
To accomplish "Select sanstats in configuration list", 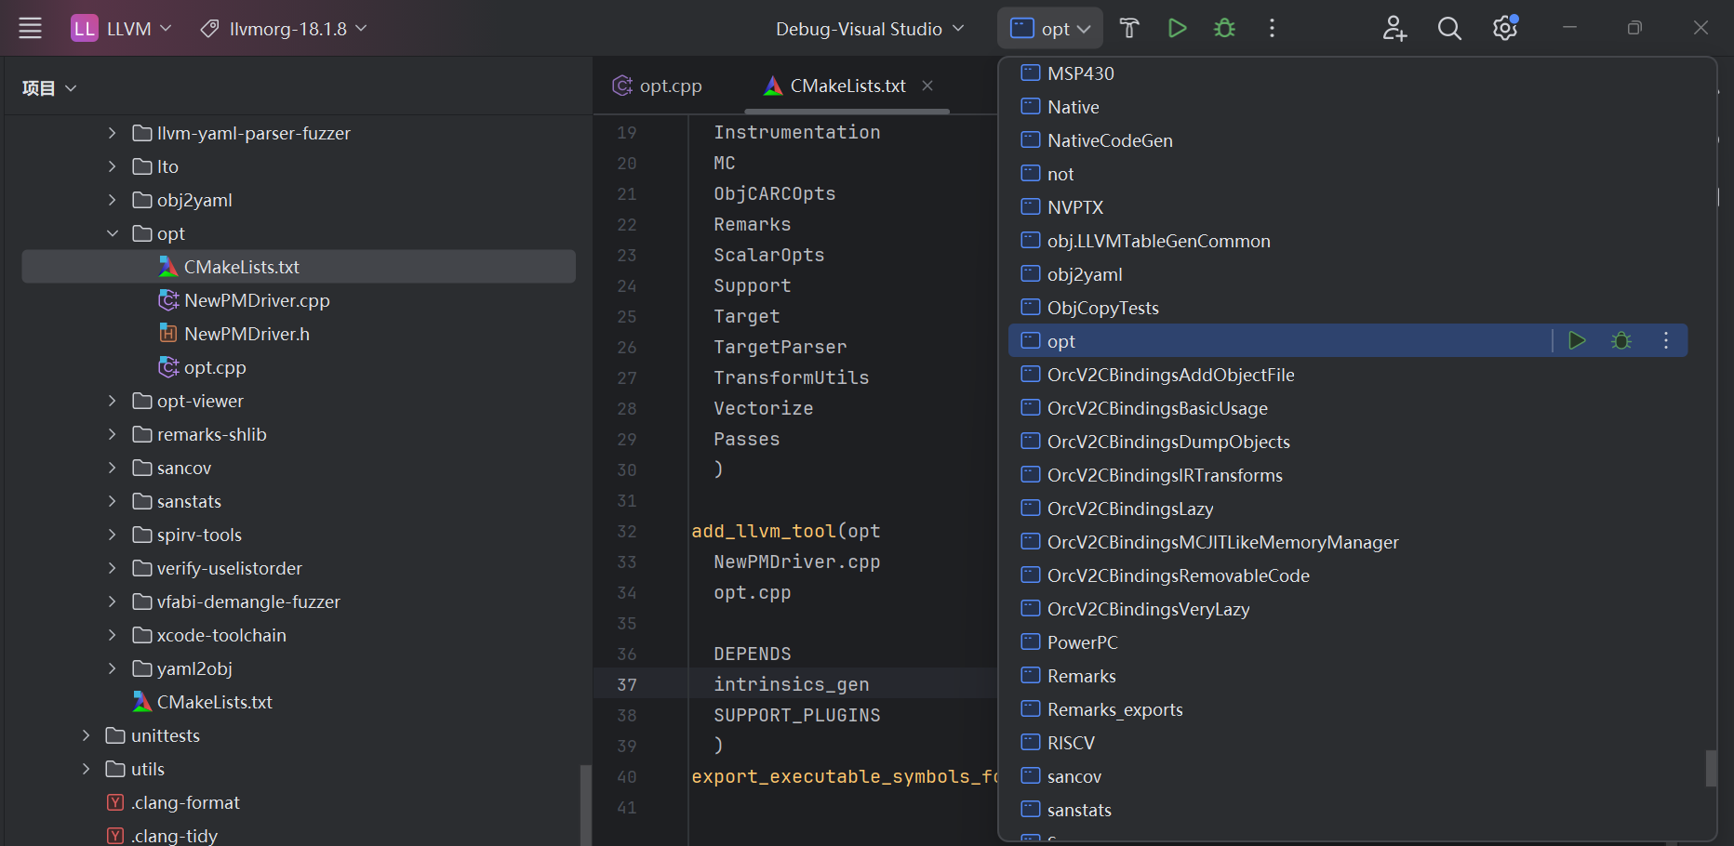I will click(1347, 810).
